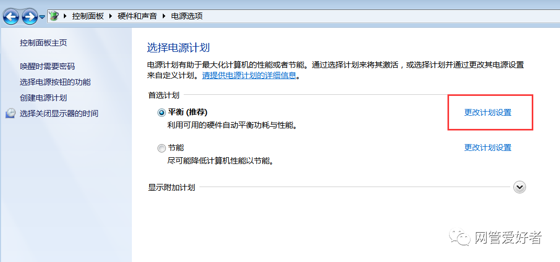
Task: Expand the arrow after 硬件和声音 breadcrumb
Action: coord(164,16)
